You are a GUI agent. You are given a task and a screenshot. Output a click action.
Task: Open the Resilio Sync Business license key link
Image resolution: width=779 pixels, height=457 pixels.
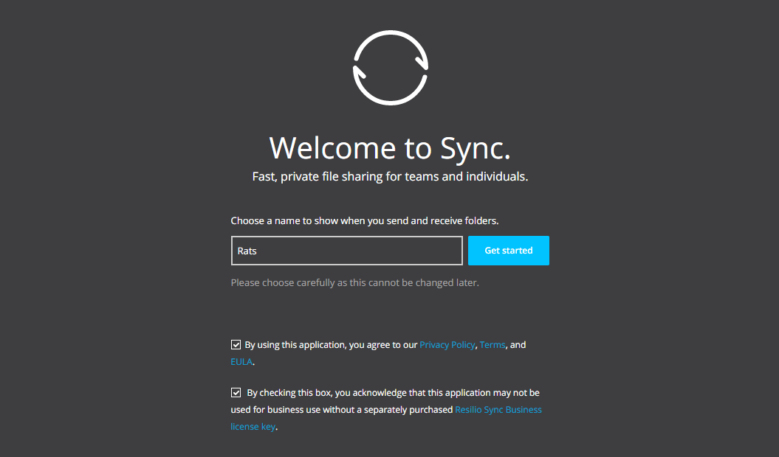pyautogui.click(x=498, y=410)
